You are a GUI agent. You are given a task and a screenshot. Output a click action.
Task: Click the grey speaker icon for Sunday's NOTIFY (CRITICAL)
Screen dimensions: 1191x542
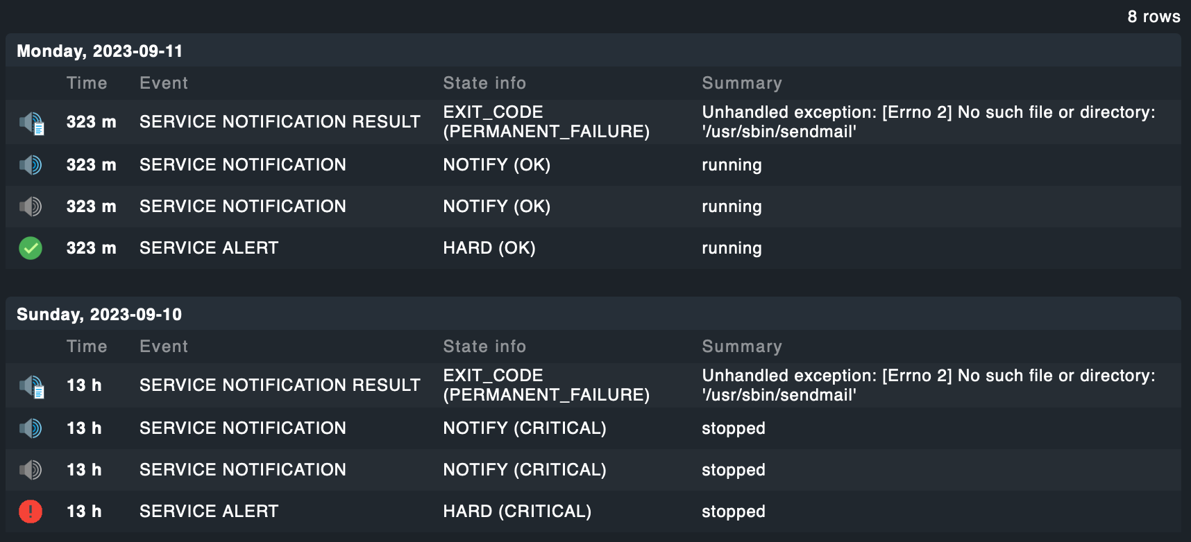pos(31,470)
